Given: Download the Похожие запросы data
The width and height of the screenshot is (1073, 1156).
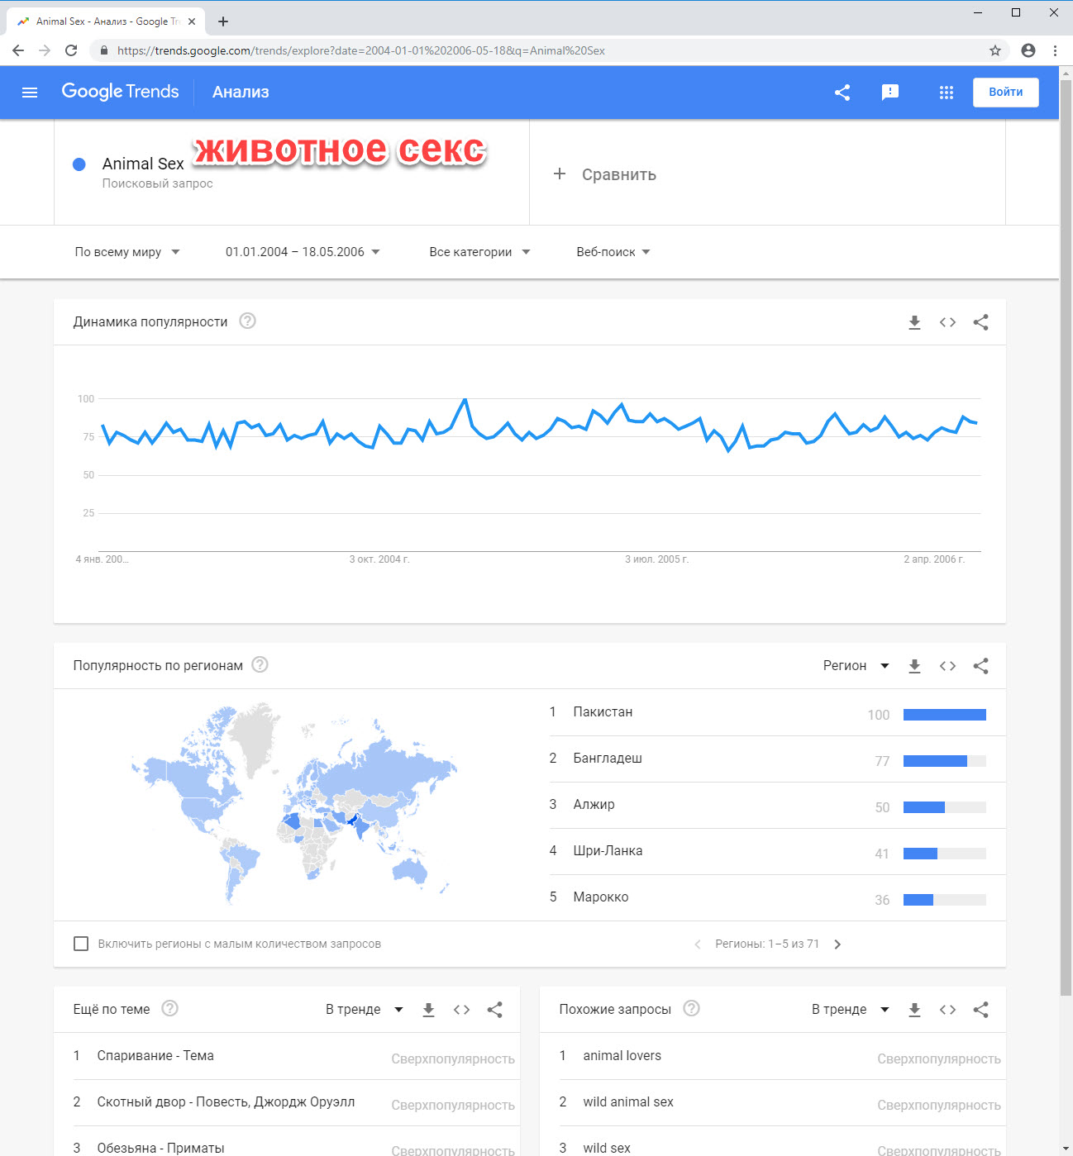Looking at the screenshot, I should [914, 1010].
